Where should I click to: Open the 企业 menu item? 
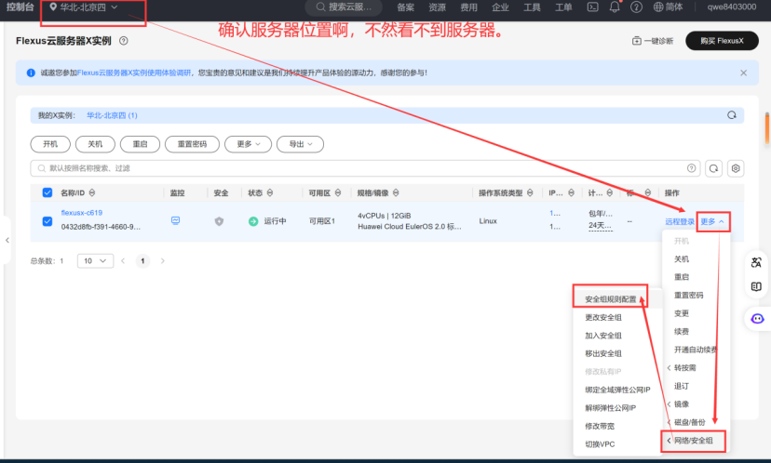(500, 7)
